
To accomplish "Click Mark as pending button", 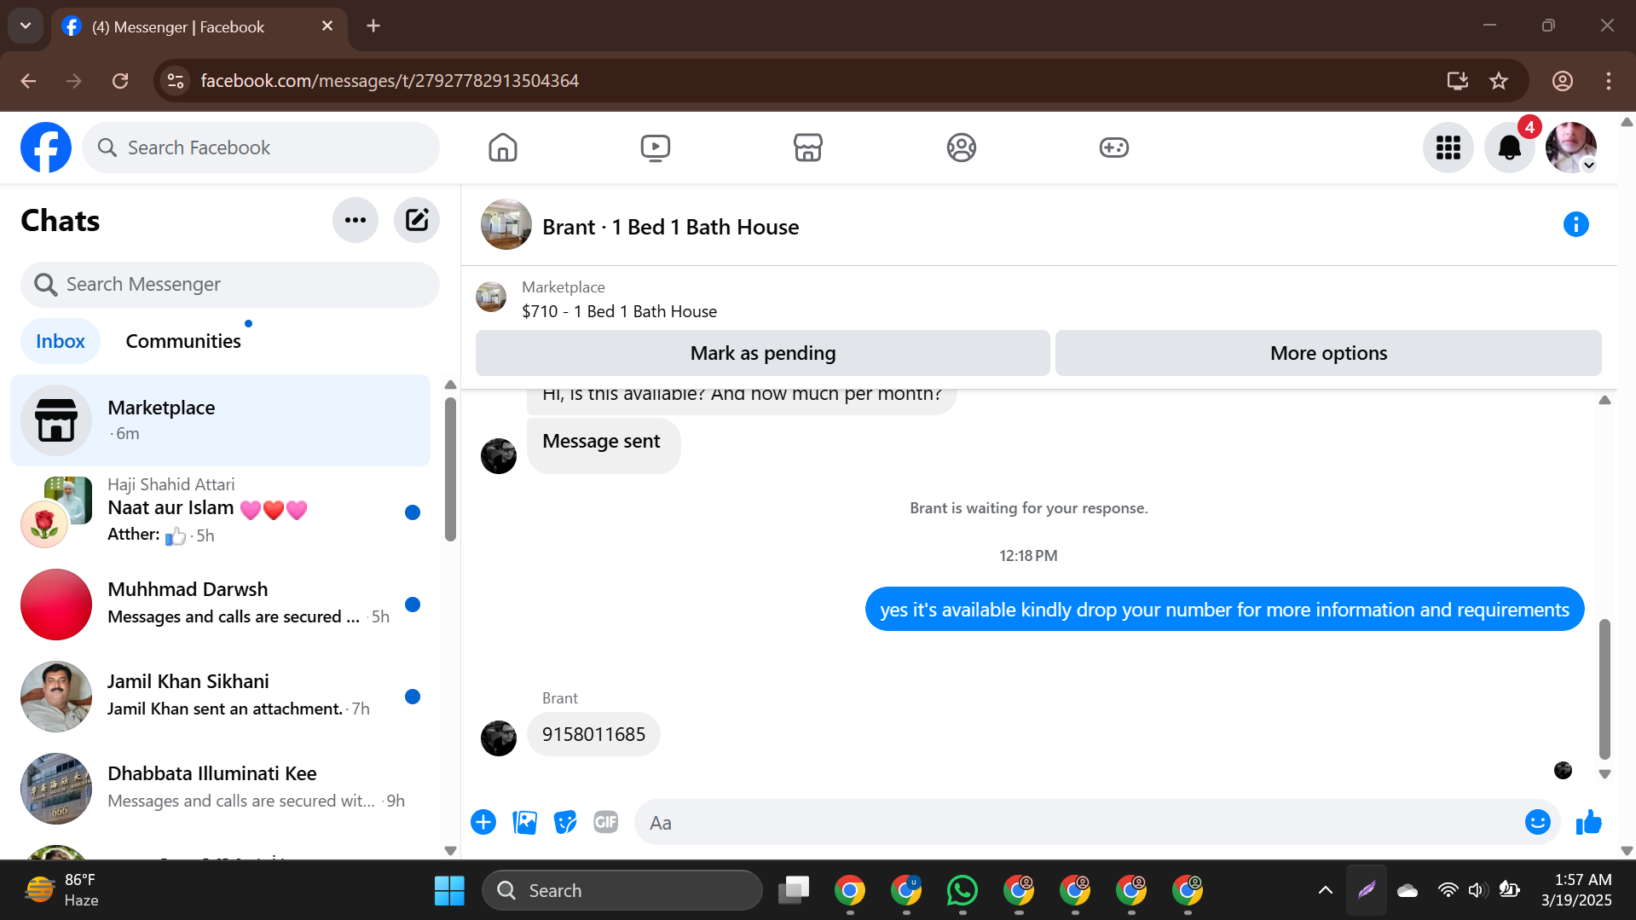I will [x=763, y=353].
